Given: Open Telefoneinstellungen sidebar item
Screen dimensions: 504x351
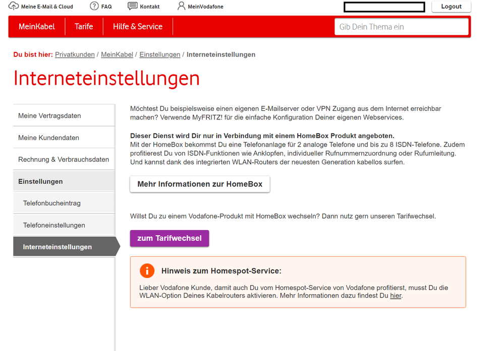Looking at the screenshot, I should tap(54, 225).
